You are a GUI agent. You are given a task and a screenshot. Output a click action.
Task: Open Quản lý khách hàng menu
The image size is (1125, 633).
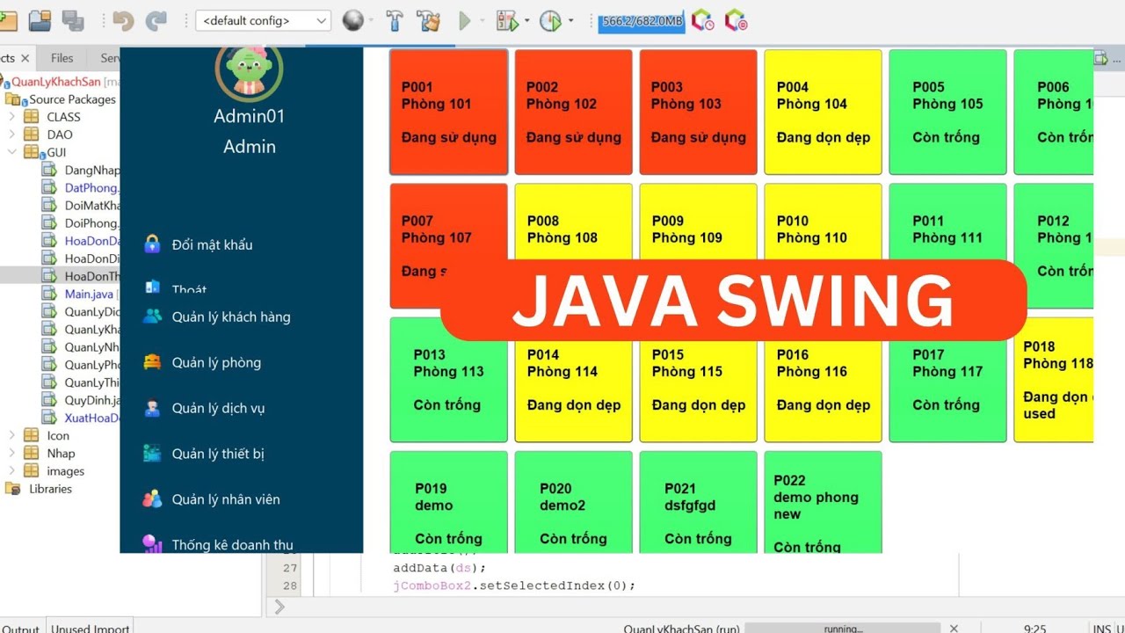[231, 316]
